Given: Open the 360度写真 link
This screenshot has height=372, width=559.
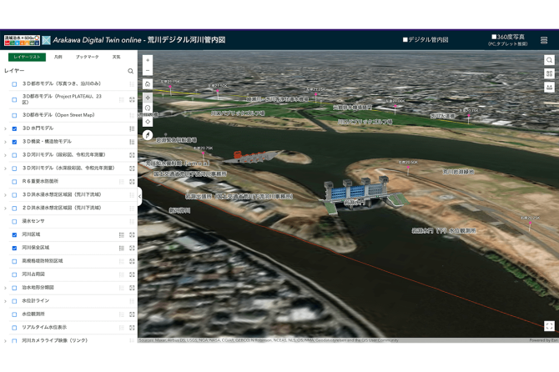Looking at the screenshot, I should pos(508,37).
